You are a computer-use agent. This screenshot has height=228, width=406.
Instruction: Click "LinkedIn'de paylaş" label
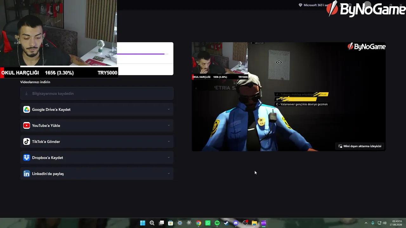pyautogui.click(x=48, y=174)
